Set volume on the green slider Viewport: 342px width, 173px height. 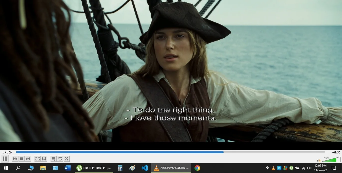pyautogui.click(x=331, y=160)
